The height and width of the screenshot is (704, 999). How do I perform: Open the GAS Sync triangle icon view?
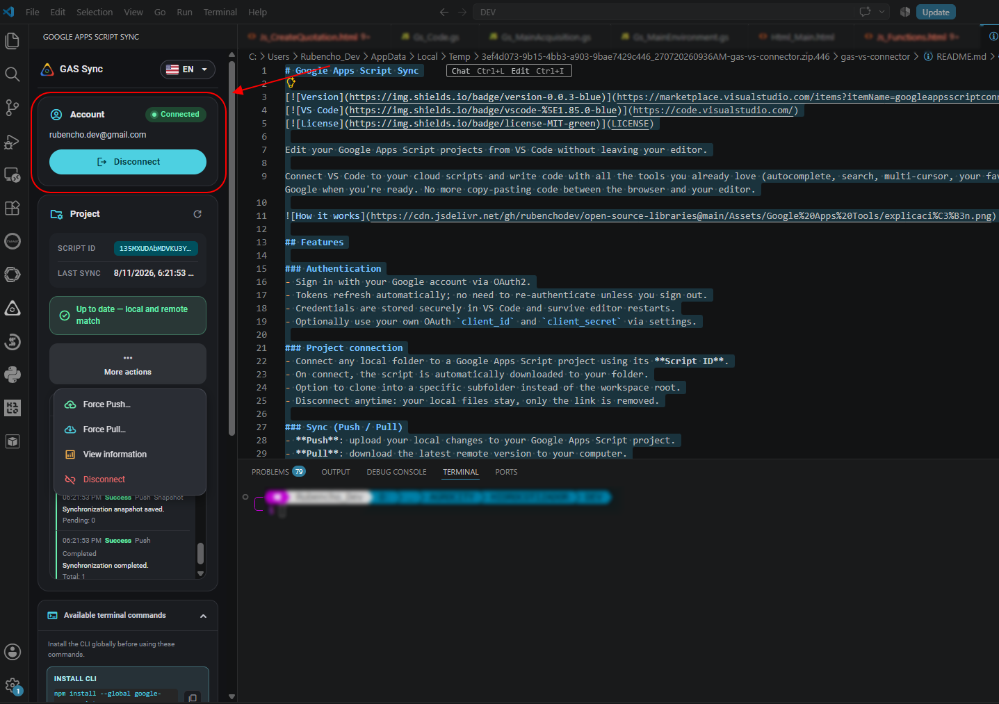(x=12, y=308)
